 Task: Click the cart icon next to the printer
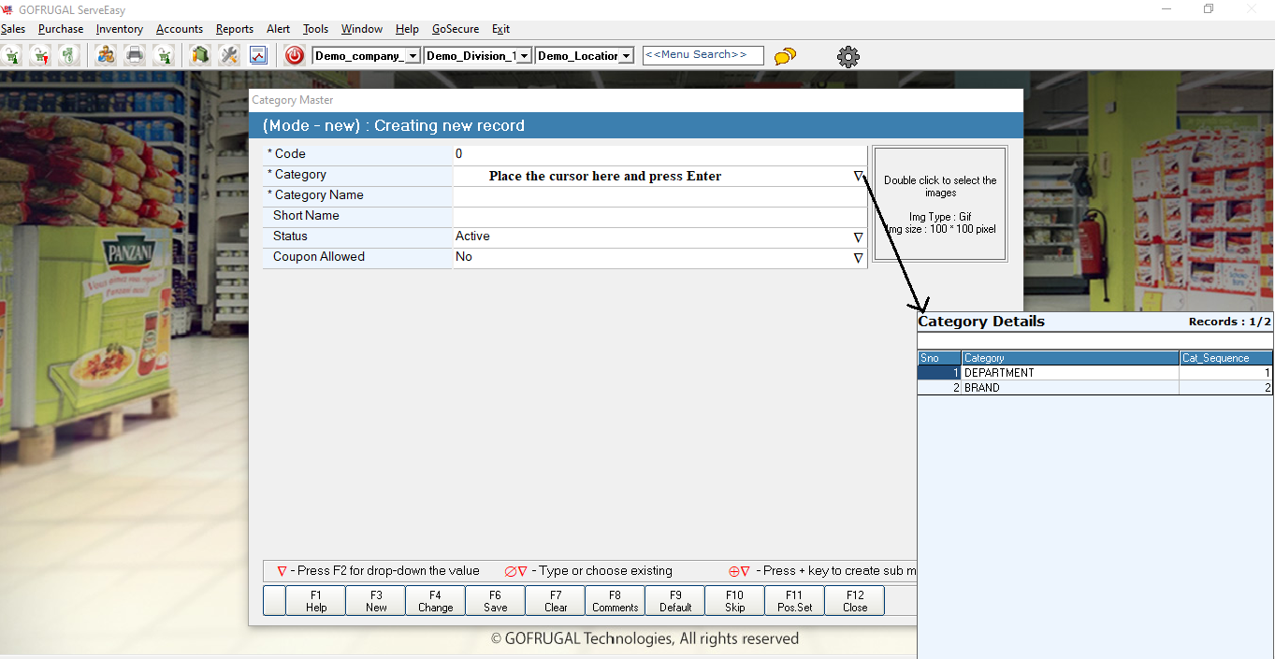pos(164,56)
